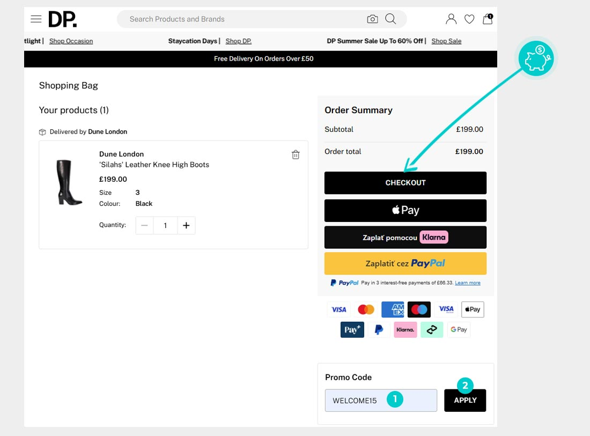Image resolution: width=590 pixels, height=436 pixels.
Task: Click the Maestro payment icon
Action: 419,309
